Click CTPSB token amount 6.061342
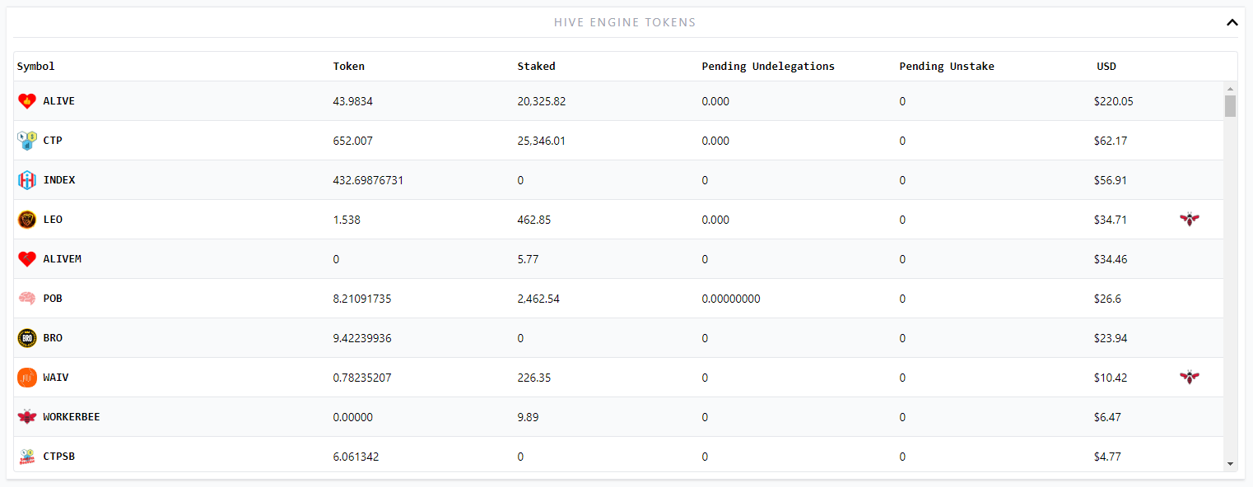The height and width of the screenshot is (487, 1253). [356, 457]
